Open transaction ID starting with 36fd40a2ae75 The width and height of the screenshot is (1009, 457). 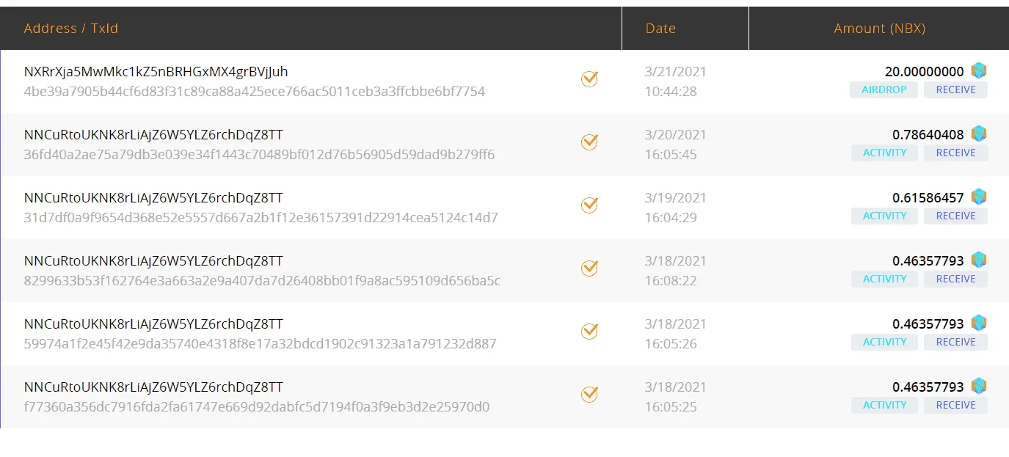pyautogui.click(x=259, y=155)
